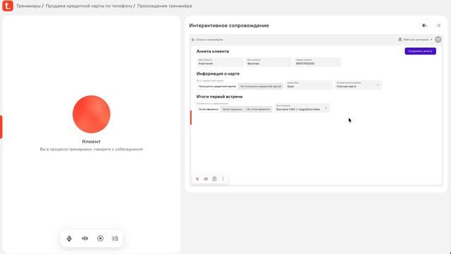Click the Анастасия first name field
The width and height of the screenshot is (451, 254).
click(x=220, y=62)
